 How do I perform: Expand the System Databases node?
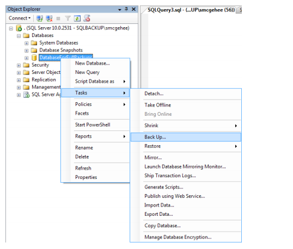pyautogui.click(x=26, y=43)
